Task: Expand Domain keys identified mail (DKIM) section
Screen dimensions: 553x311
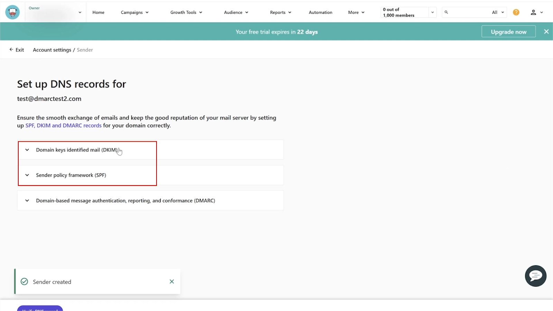Action: click(77, 150)
